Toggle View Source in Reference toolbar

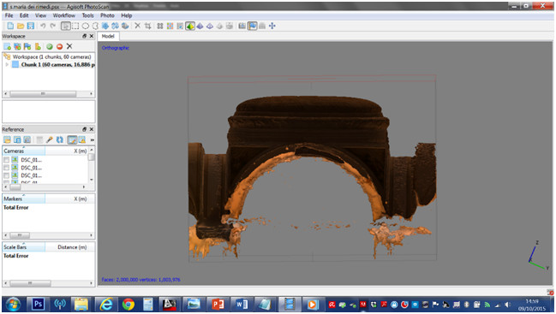click(x=72, y=139)
